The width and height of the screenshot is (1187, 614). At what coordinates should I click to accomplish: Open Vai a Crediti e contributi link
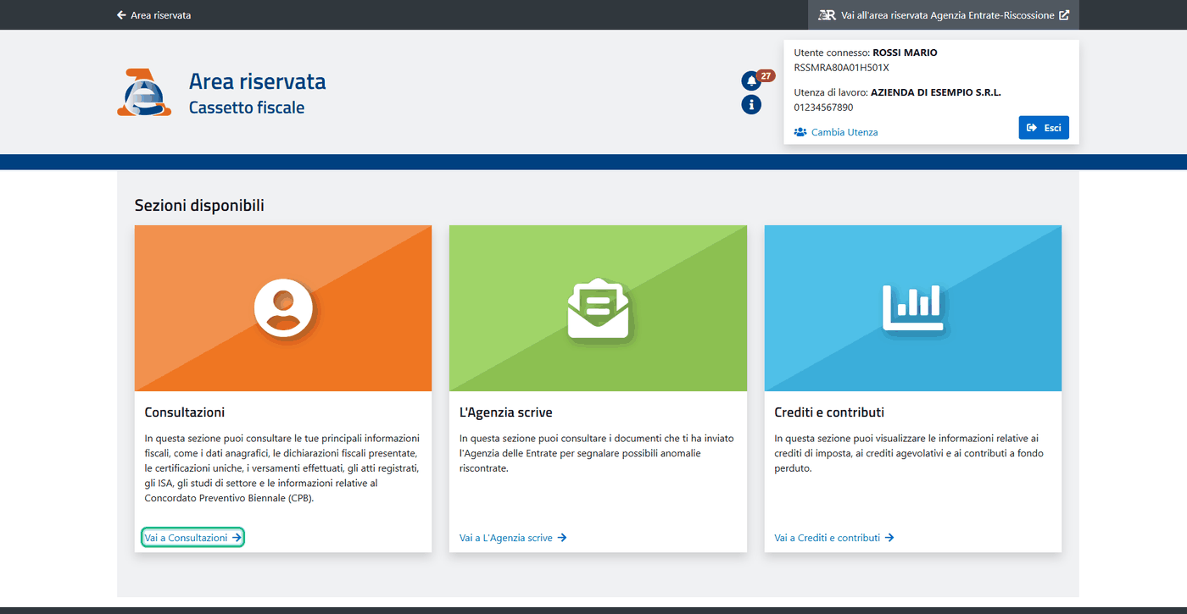pos(834,538)
